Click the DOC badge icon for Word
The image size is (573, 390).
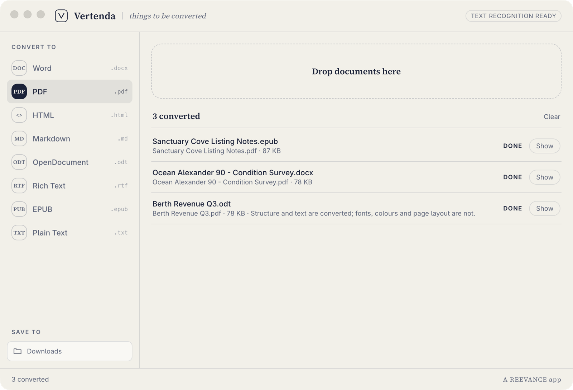19,68
